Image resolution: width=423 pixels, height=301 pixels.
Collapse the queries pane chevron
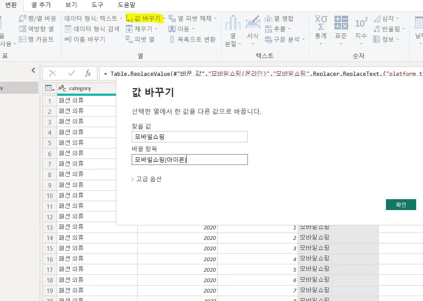click(x=33, y=70)
